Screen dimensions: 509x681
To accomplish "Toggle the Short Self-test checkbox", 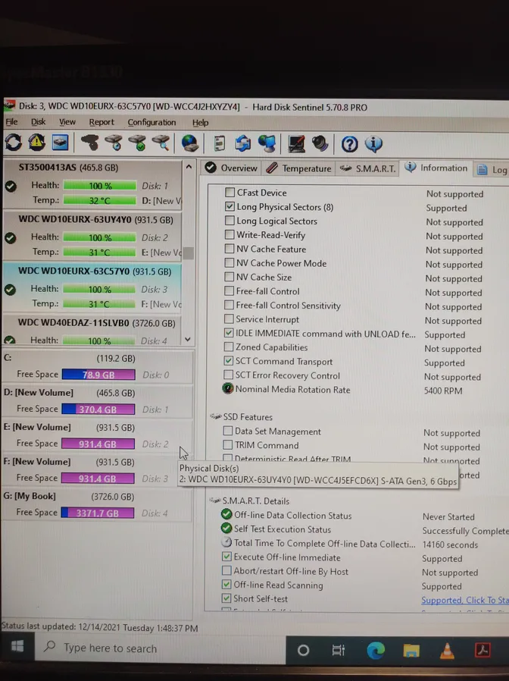I will pyautogui.click(x=226, y=598).
